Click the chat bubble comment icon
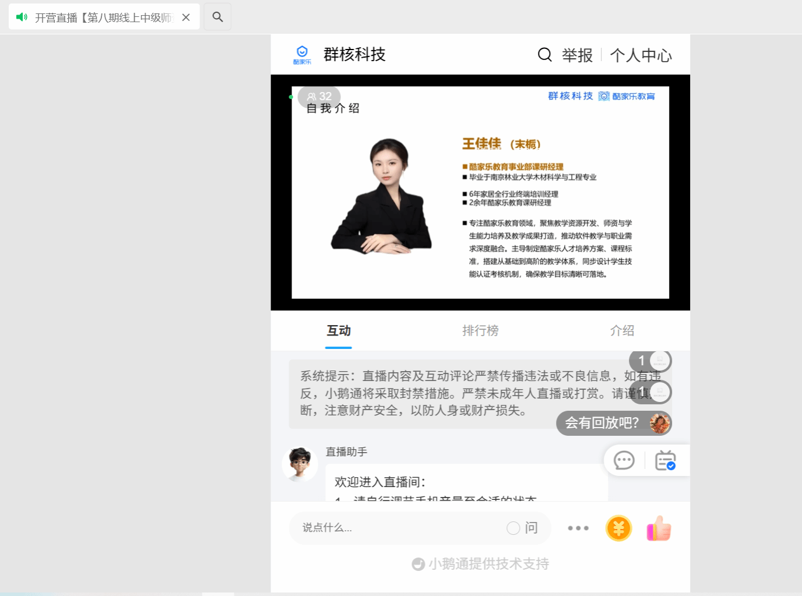Image resolution: width=802 pixels, height=596 pixels. click(624, 460)
